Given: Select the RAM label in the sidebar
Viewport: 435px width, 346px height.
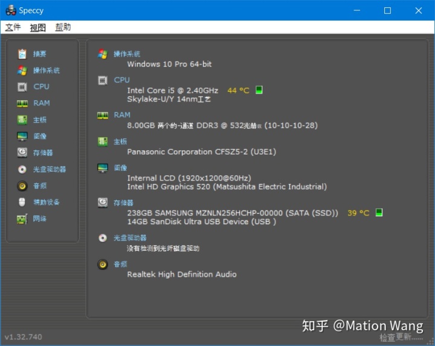Looking at the screenshot, I should point(42,103).
